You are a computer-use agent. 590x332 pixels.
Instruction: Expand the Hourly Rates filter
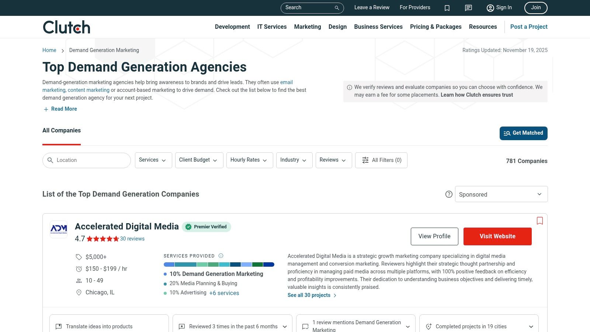(x=249, y=160)
